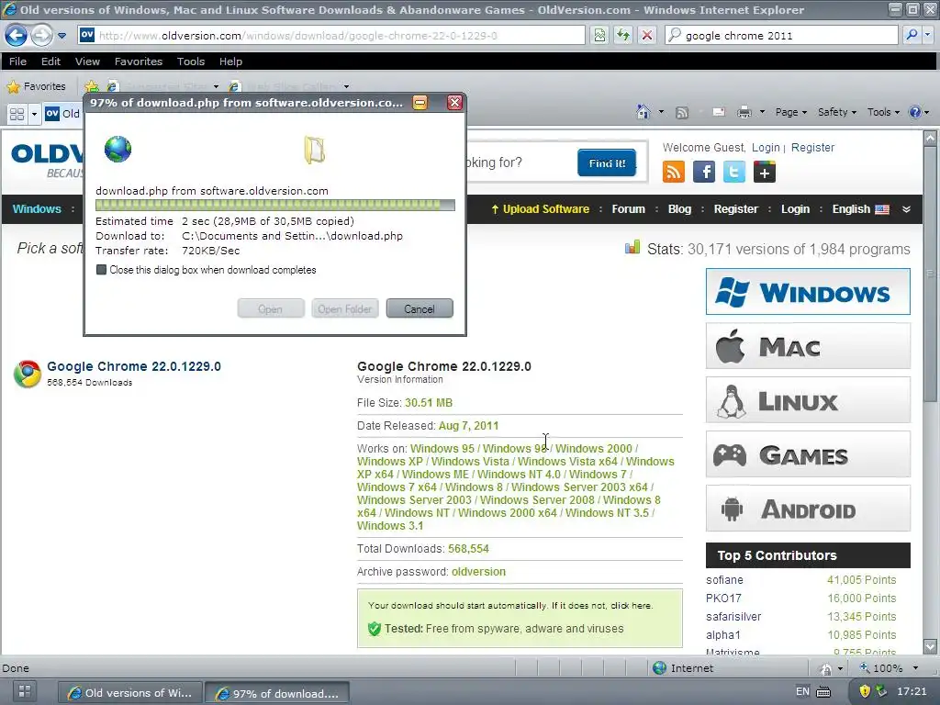Click the Register link near Welcome Guest

812,148
